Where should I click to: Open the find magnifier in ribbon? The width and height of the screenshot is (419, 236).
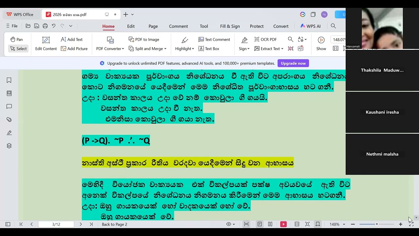[x=290, y=39]
